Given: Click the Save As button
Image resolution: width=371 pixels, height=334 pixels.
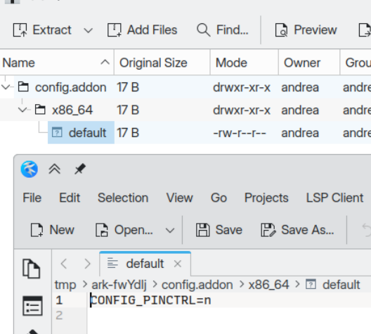Looking at the screenshot, I should [297, 230].
